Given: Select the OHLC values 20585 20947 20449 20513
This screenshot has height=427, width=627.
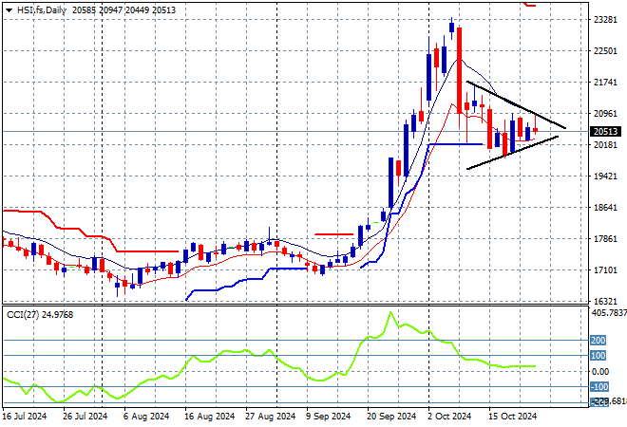Looking at the screenshot, I should [123, 10].
